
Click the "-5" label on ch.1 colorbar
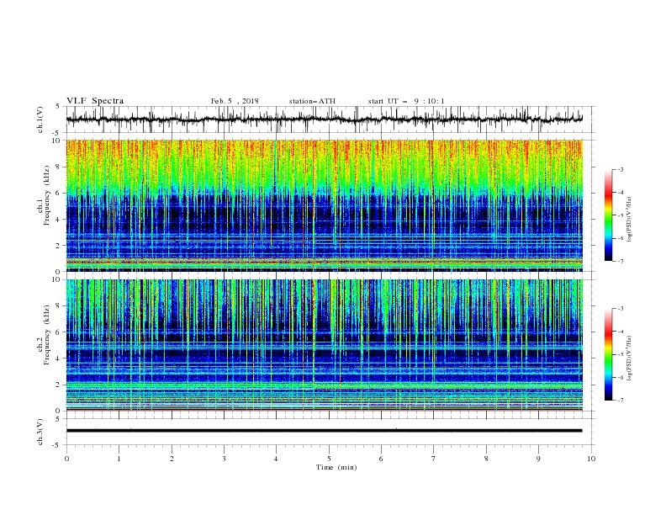coord(620,215)
